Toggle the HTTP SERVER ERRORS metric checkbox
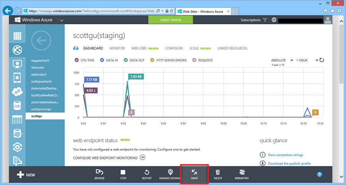 [152, 60]
